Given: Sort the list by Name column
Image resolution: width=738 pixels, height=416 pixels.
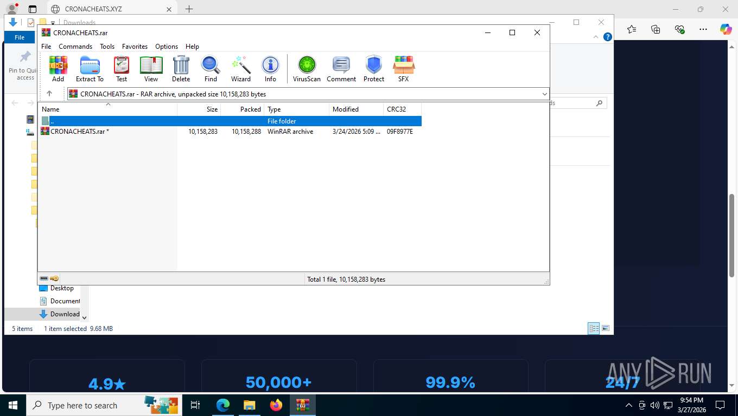Looking at the screenshot, I should (x=107, y=109).
